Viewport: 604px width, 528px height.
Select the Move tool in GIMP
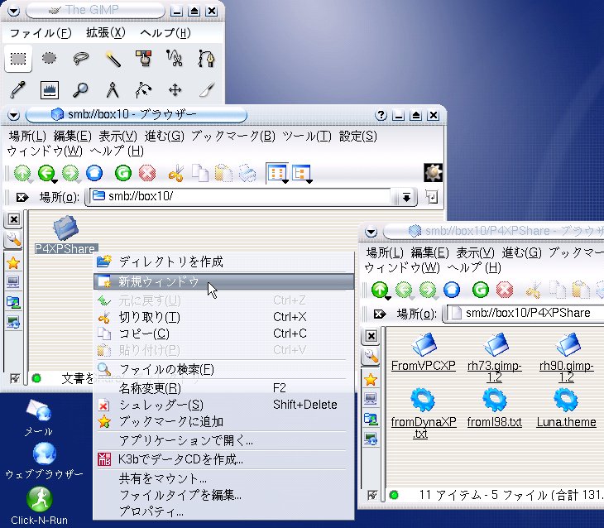click(175, 90)
